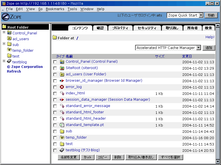Check the Control_Panel row checkbox
This screenshot has height=165, width=221.
[x=55, y=62]
